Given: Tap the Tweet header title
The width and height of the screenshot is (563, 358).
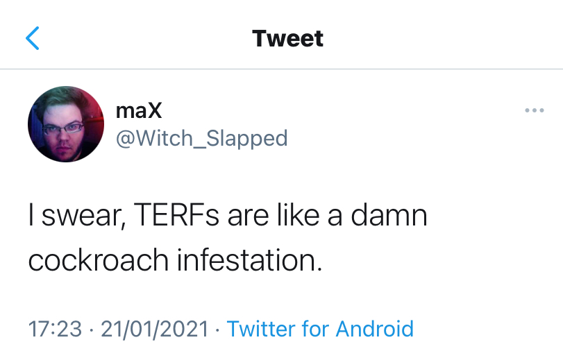Looking at the screenshot, I should coord(287,38).
